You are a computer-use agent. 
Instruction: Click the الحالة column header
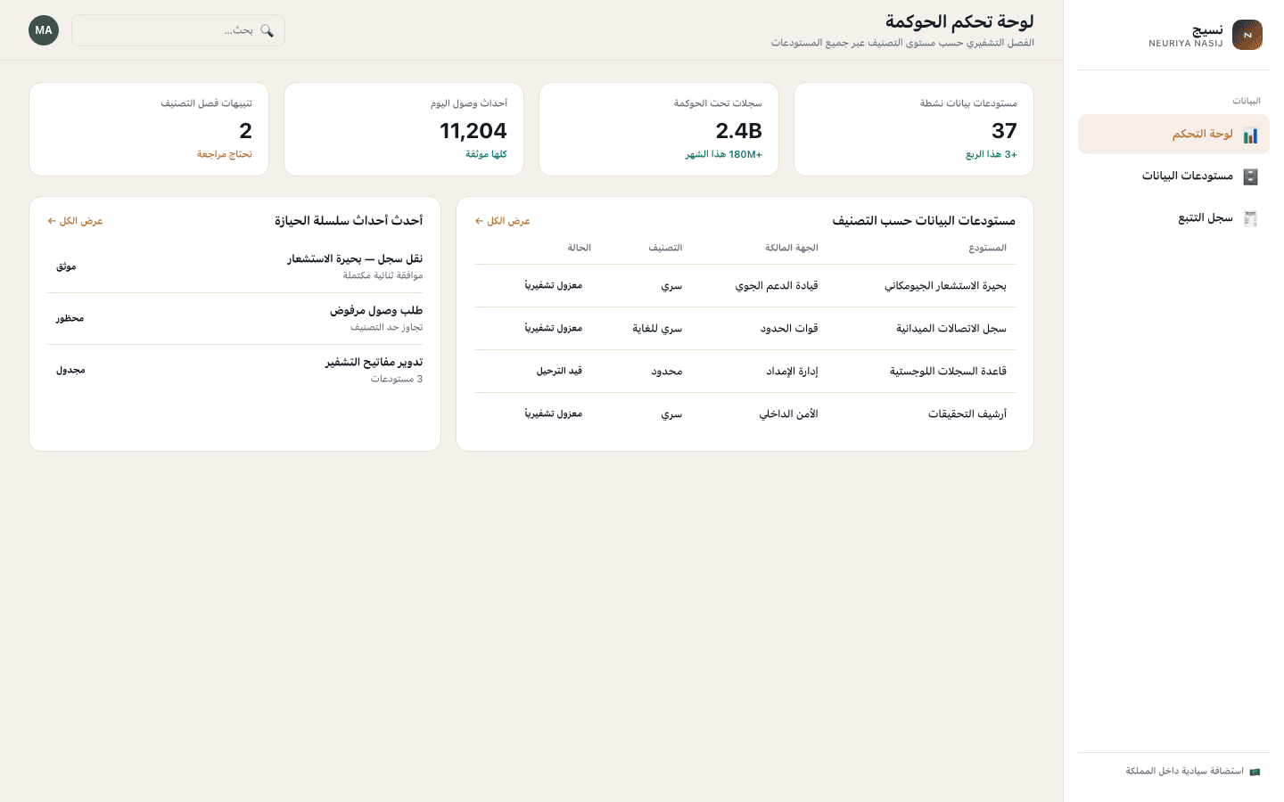[x=580, y=248]
